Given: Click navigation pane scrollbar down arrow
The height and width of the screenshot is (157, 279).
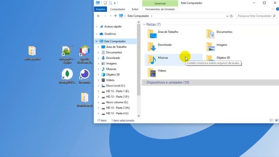Looking at the screenshot, I should (x=139, y=116).
